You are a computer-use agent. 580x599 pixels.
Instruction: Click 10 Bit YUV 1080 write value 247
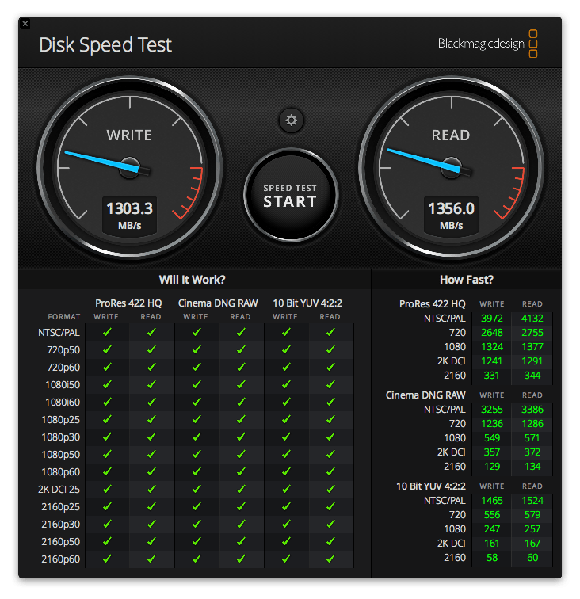pos(492,529)
